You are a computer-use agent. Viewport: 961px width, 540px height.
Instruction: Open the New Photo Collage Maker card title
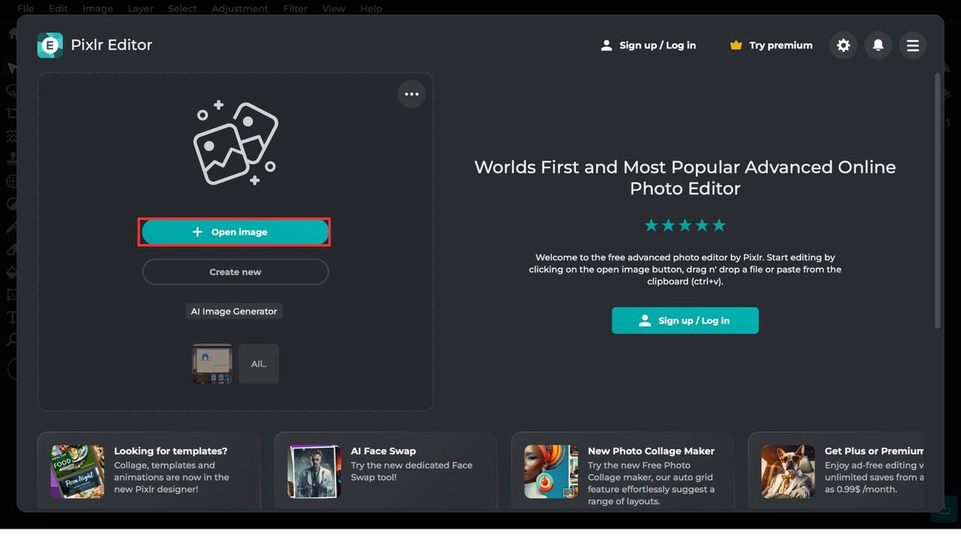651,451
